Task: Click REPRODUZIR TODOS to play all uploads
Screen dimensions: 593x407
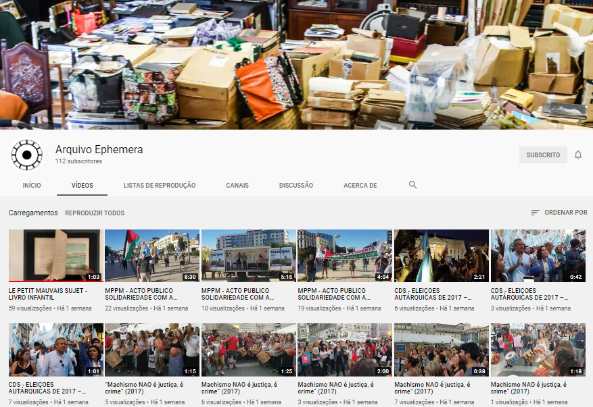Action: click(x=95, y=213)
